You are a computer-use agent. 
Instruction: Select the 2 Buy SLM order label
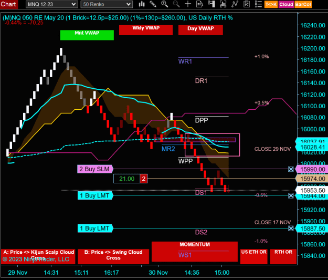(x=95, y=169)
